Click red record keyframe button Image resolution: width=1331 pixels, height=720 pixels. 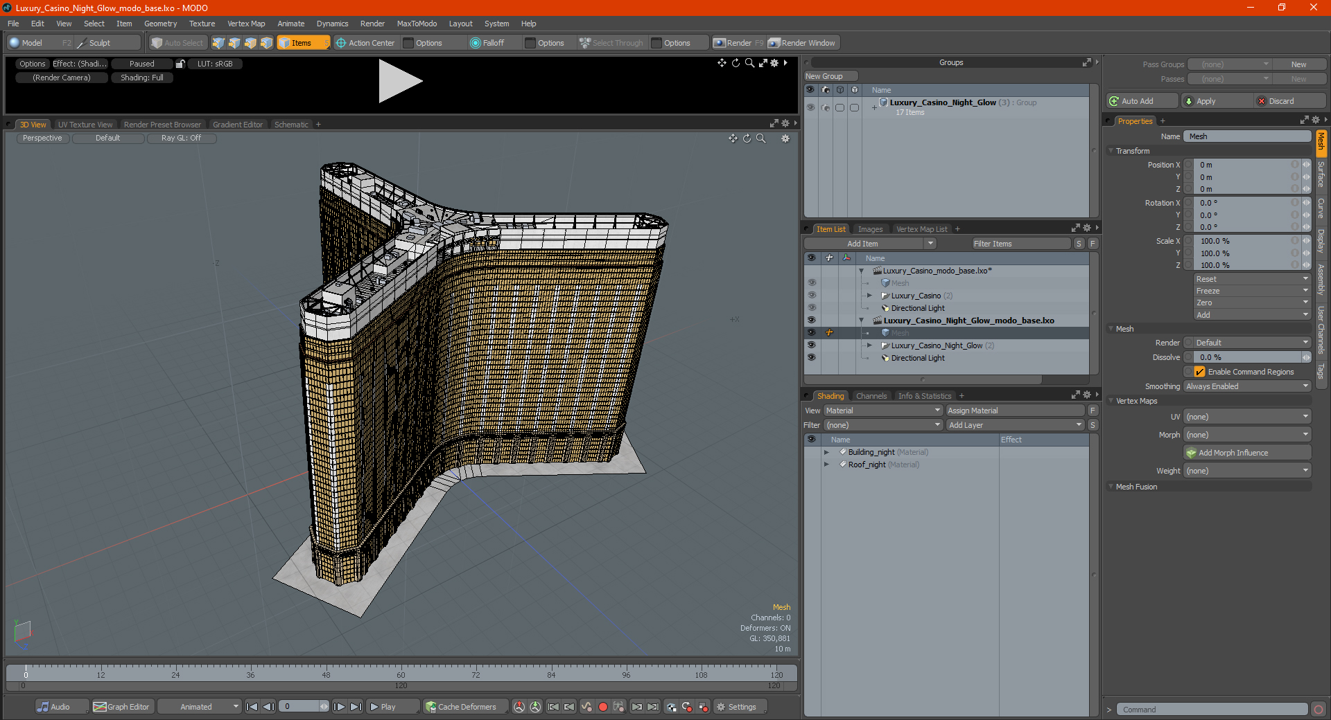click(603, 707)
